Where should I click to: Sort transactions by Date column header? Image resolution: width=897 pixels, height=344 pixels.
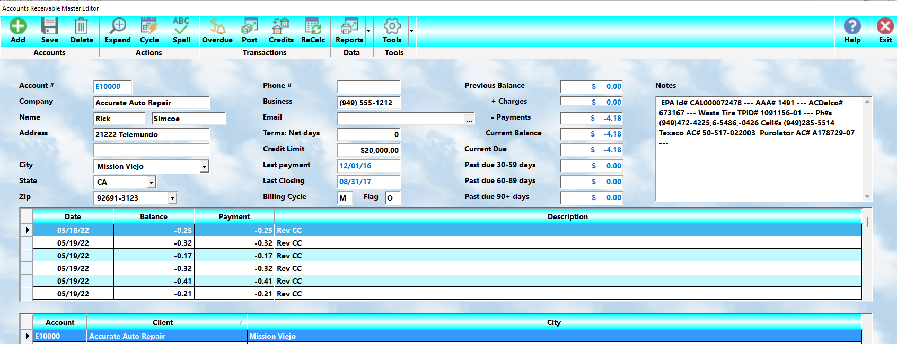click(x=73, y=216)
